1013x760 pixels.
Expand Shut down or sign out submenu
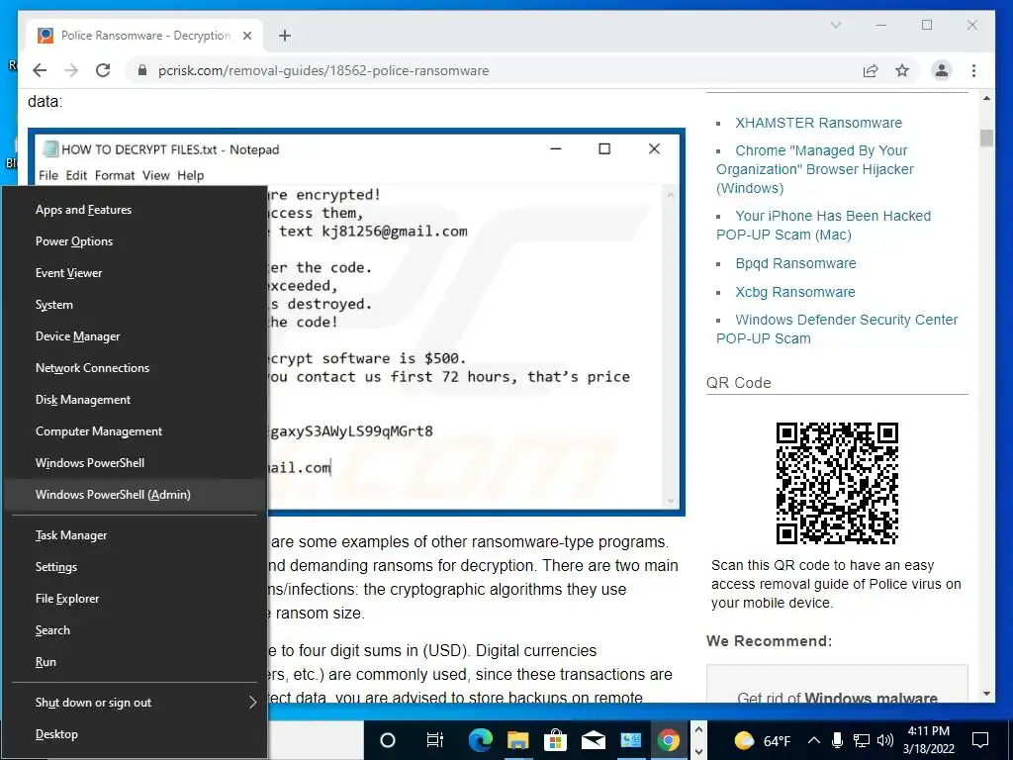[136, 703]
